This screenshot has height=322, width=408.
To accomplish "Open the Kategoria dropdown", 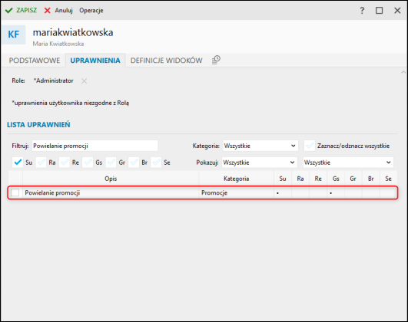I will coord(260,146).
